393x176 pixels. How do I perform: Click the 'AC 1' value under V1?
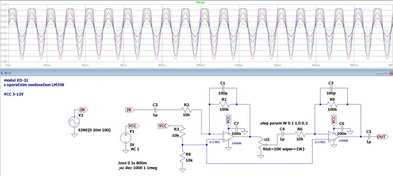(x=136, y=149)
